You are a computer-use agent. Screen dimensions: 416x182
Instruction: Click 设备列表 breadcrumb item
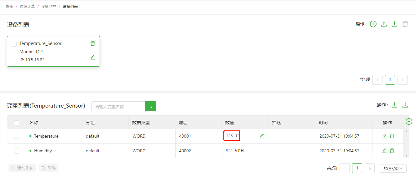pyautogui.click(x=70, y=6)
